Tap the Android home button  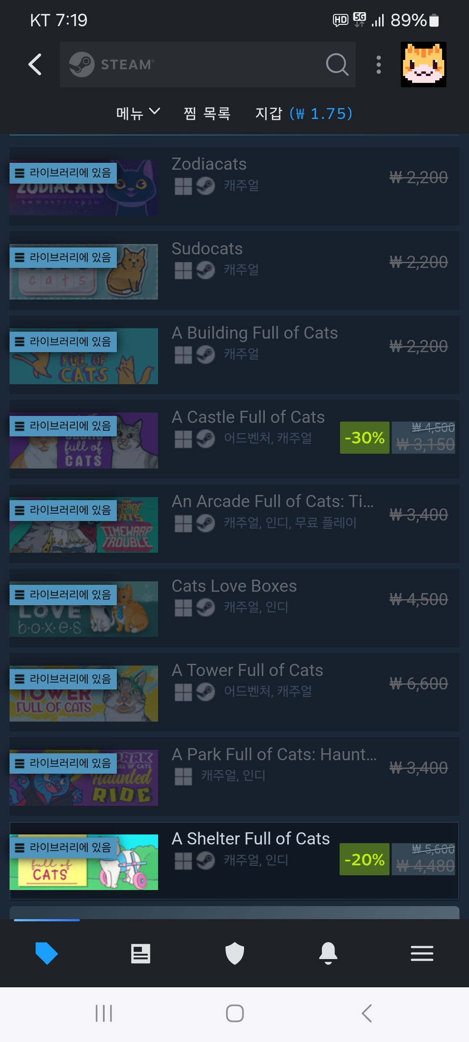234,1013
